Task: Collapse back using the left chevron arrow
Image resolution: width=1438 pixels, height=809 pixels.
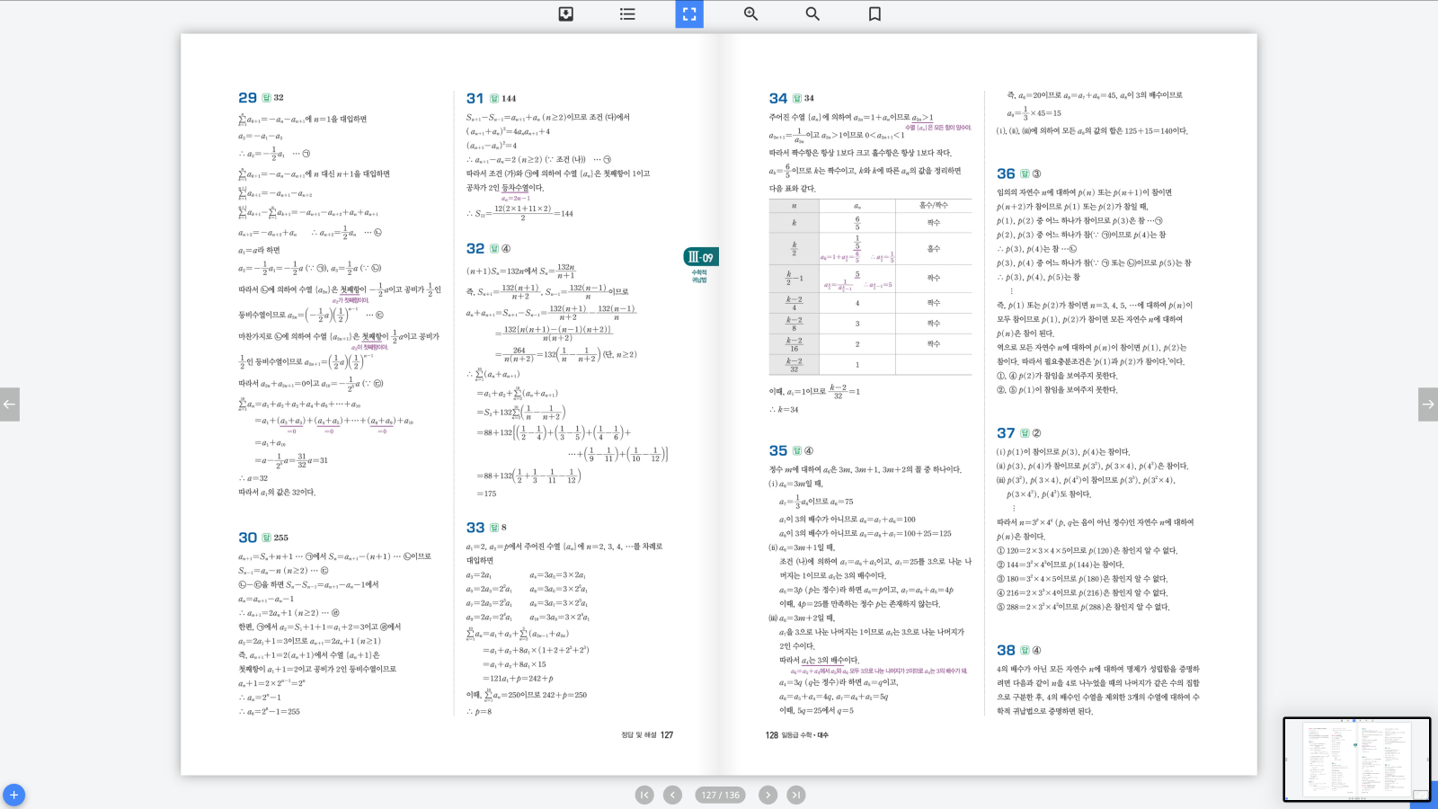Action: click(x=10, y=404)
